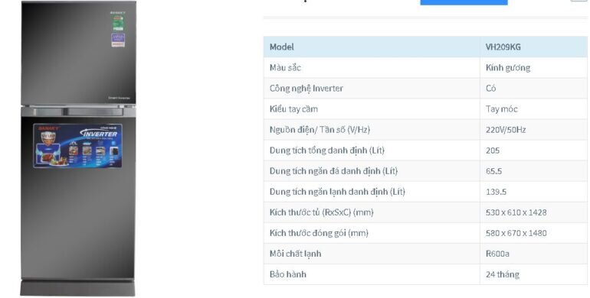
Task: Click the green energy label sticker on fridge
Action: [x=118, y=23]
